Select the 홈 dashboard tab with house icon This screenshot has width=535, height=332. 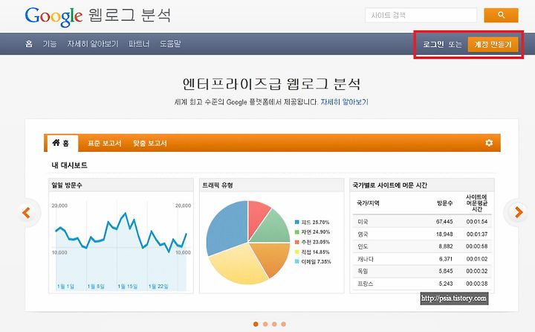point(61,143)
